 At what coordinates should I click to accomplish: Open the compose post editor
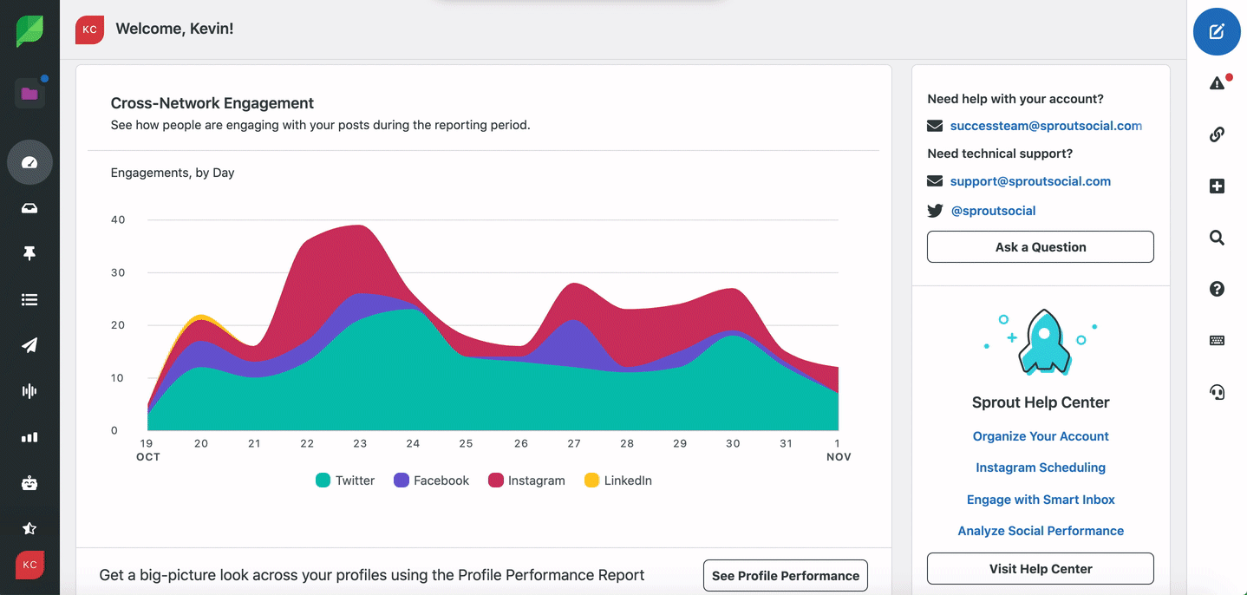[x=1217, y=31]
